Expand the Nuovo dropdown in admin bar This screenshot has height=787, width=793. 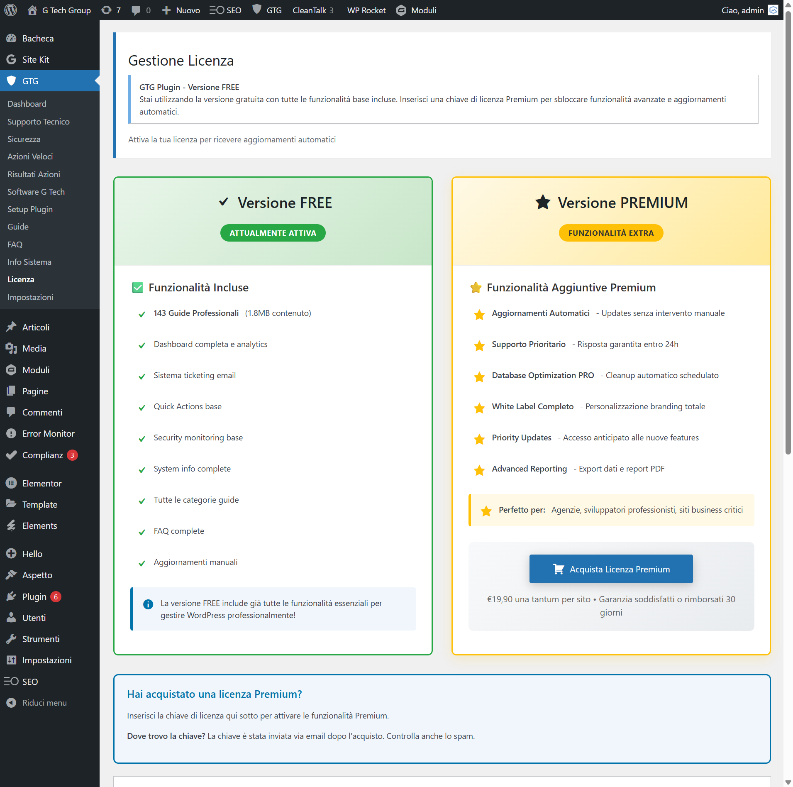click(181, 10)
